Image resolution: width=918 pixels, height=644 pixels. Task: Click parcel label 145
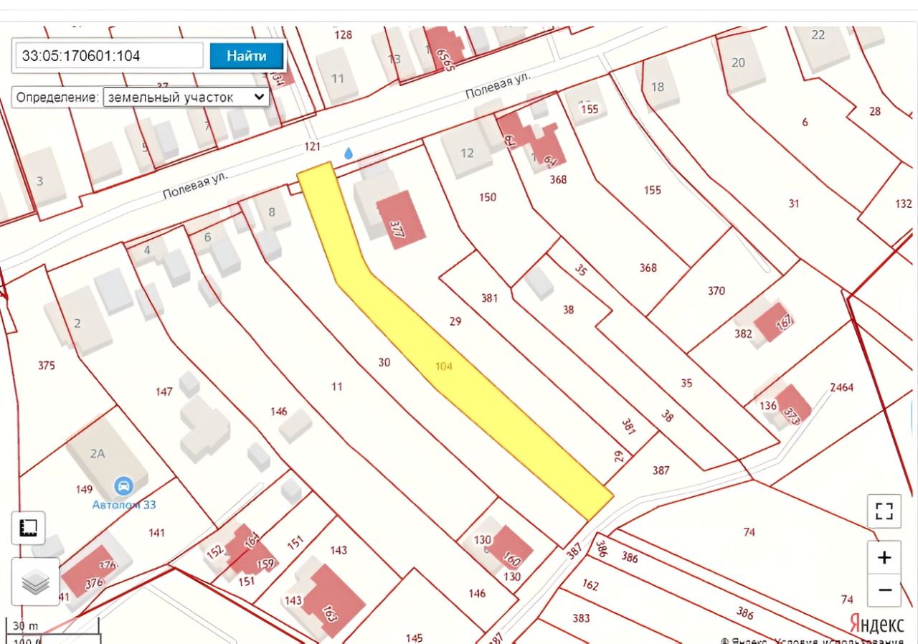pos(414,638)
